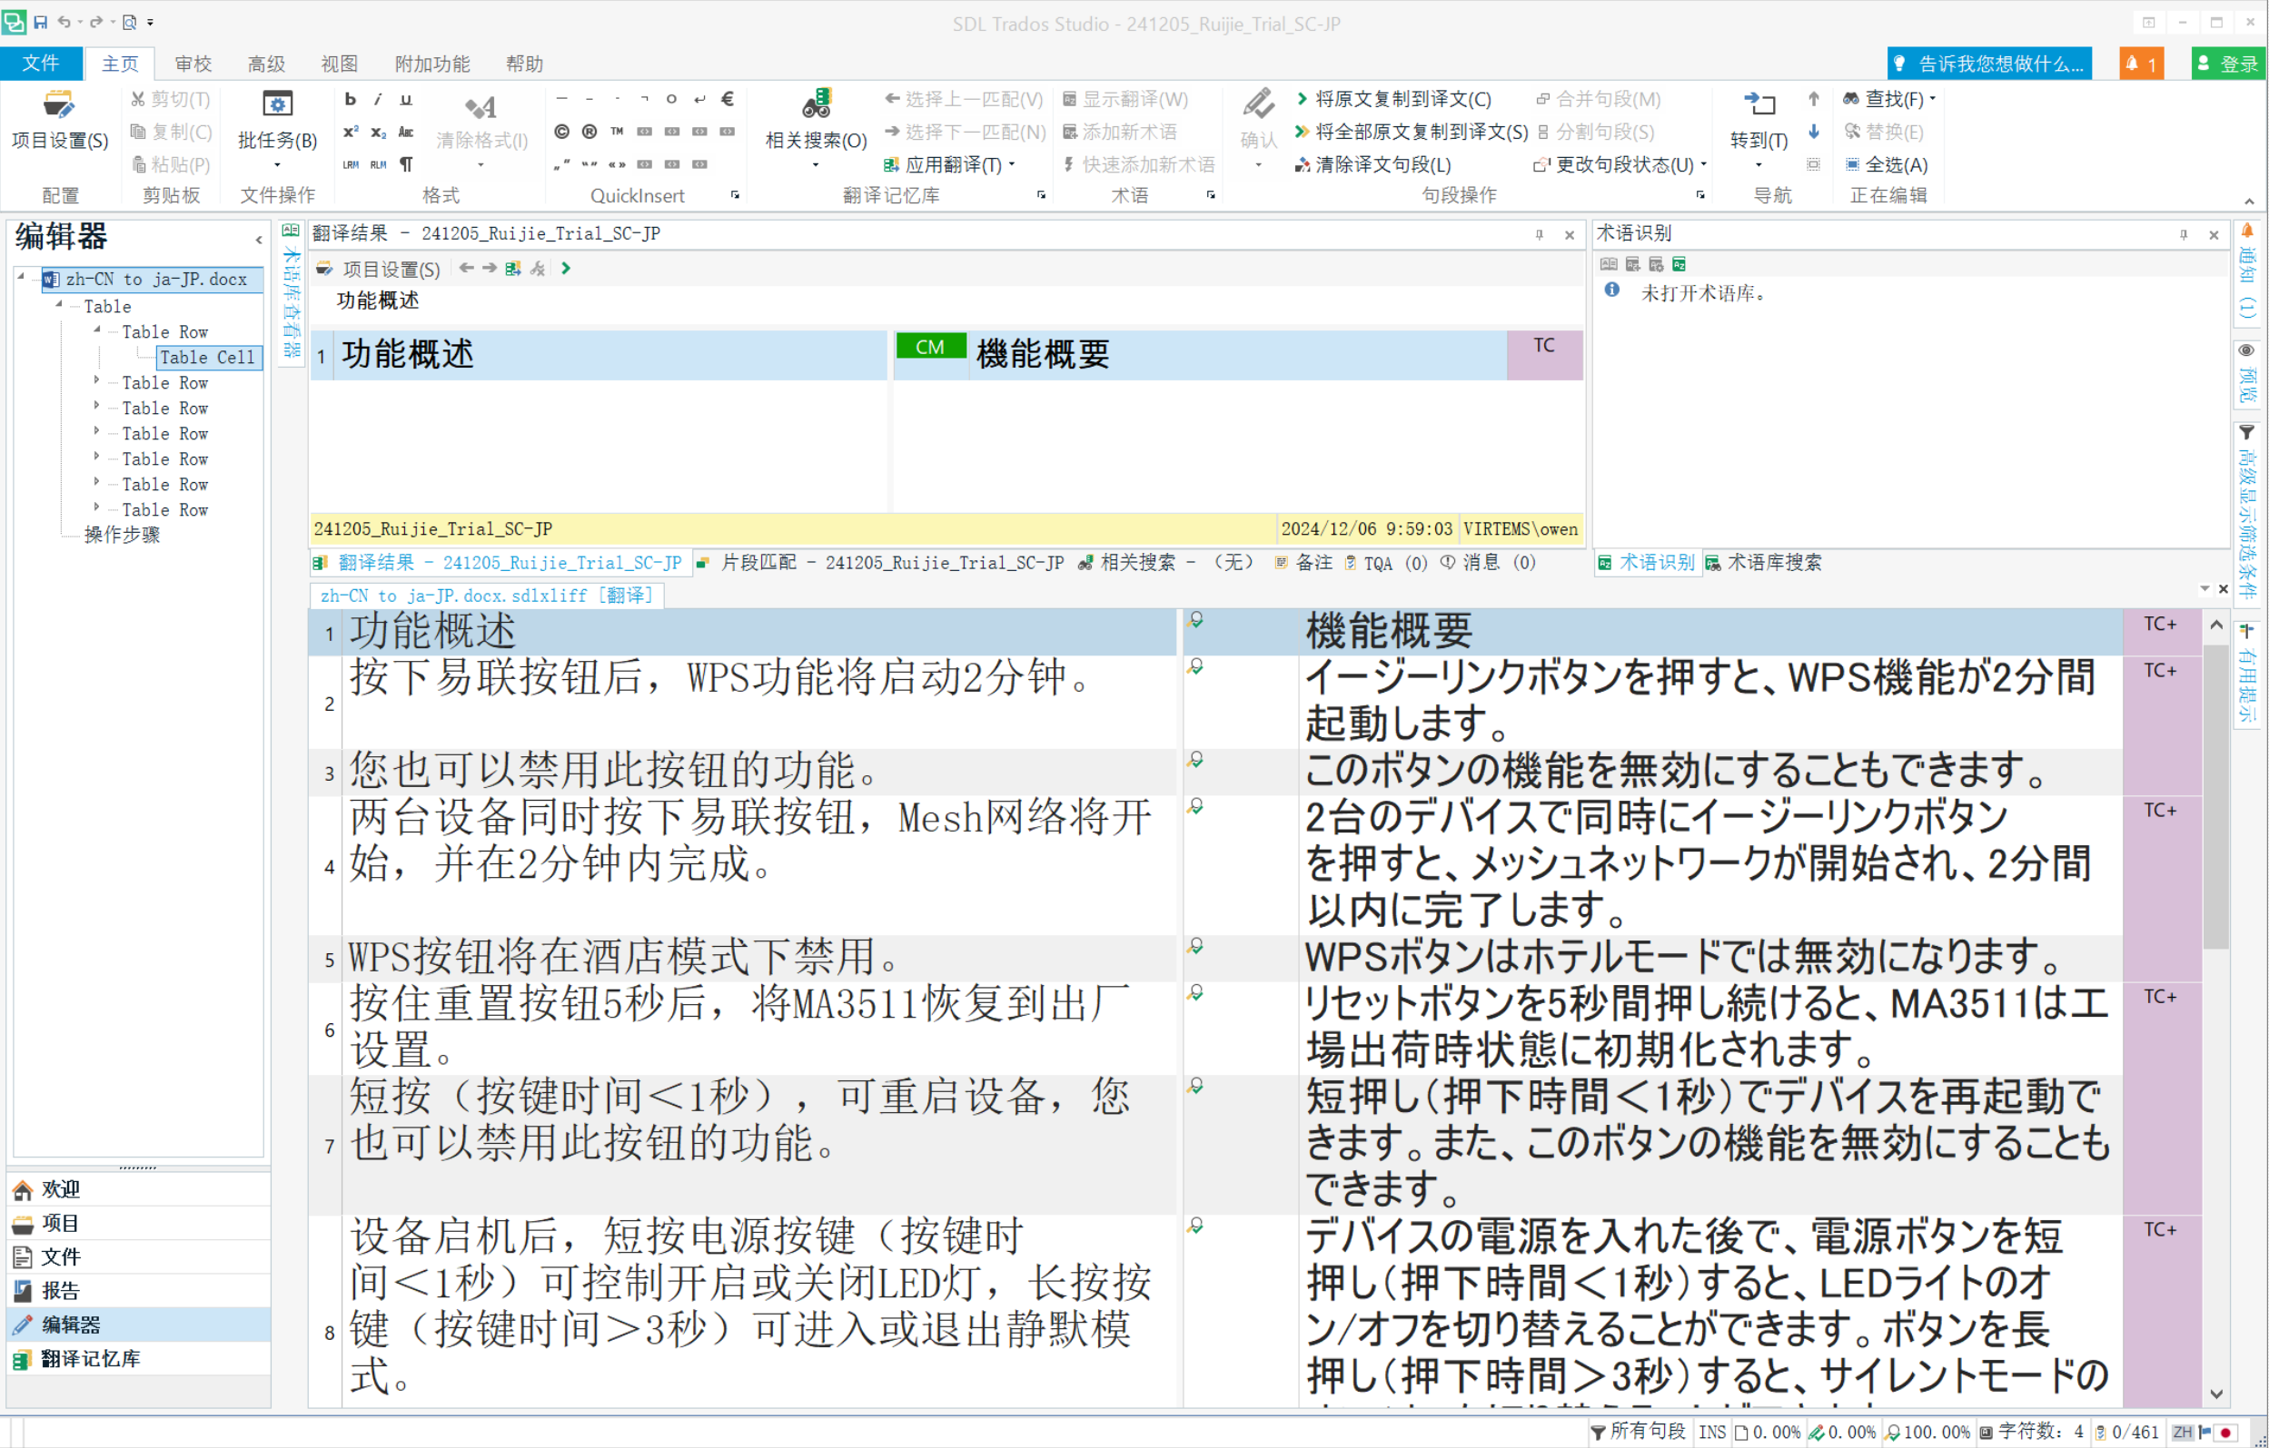Open the Batch Tasks (批任务) icon

(x=277, y=103)
